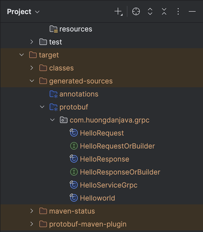This screenshot has height=232, width=203.
Task: Click the Expand All icon
Action: (150, 12)
